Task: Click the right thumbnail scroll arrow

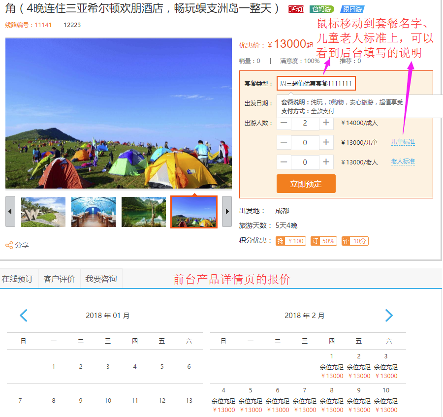Action: click(x=227, y=212)
